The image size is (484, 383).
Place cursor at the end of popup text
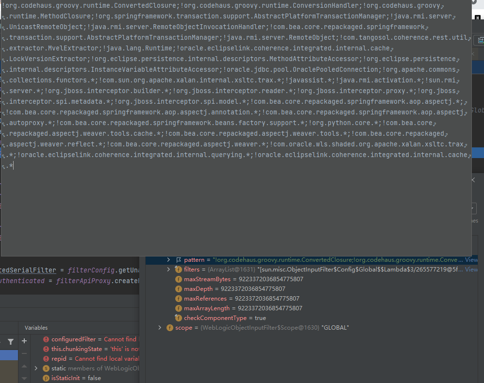(x=13, y=166)
